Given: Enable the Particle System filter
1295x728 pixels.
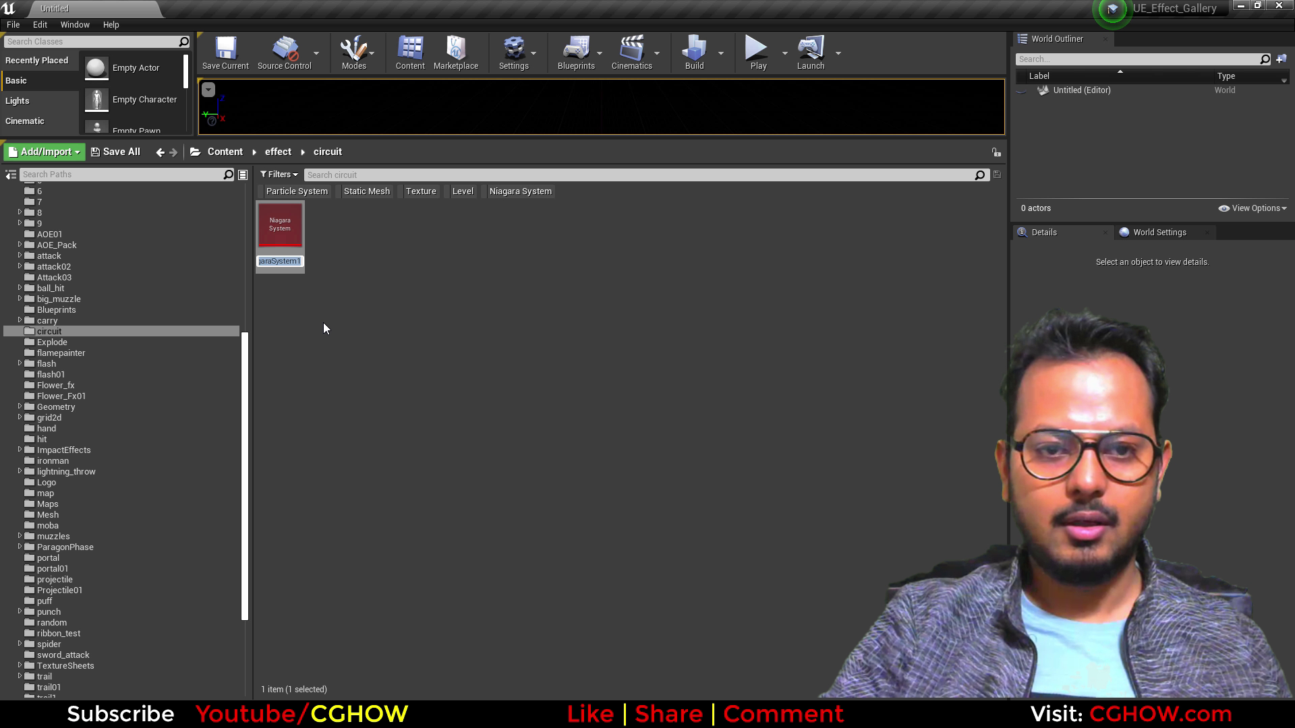Looking at the screenshot, I should pos(296,191).
